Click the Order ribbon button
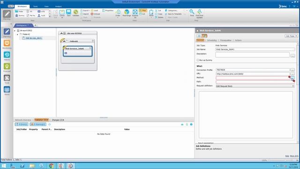The width and height of the screenshot is (300, 169). 118,14
